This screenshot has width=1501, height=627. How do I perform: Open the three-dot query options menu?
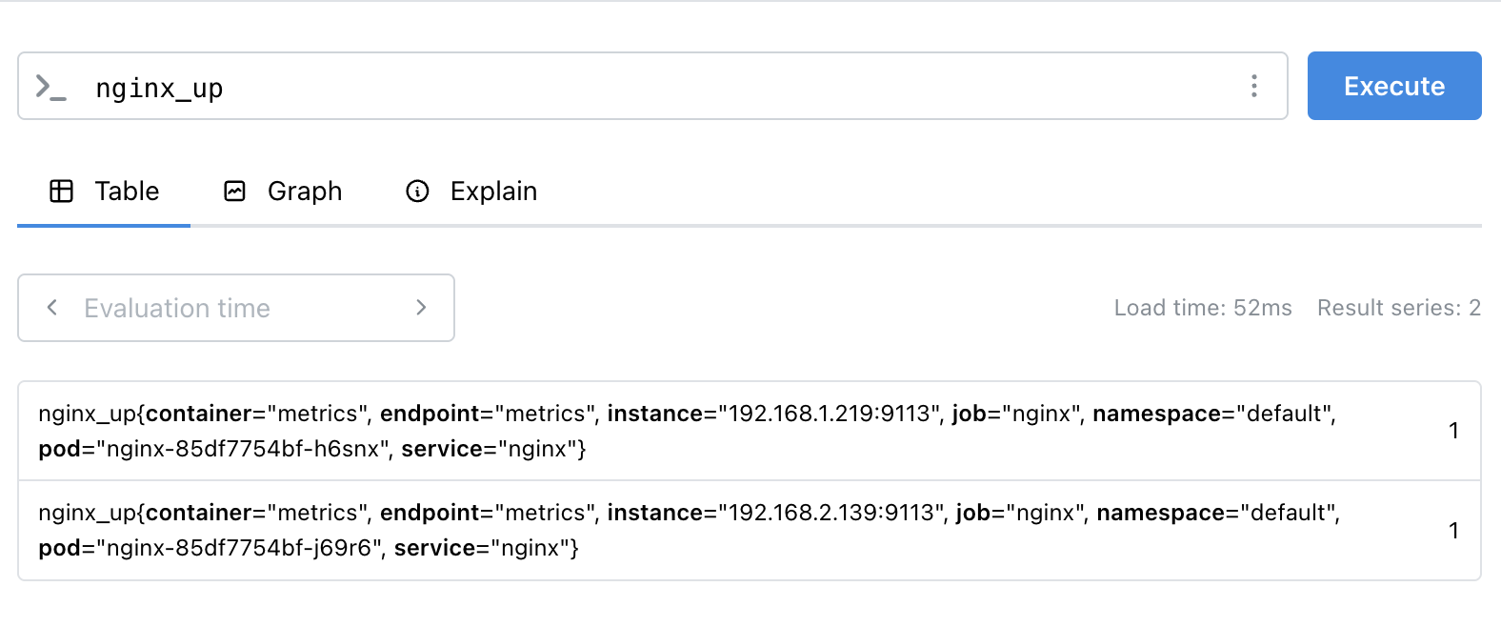(1253, 86)
